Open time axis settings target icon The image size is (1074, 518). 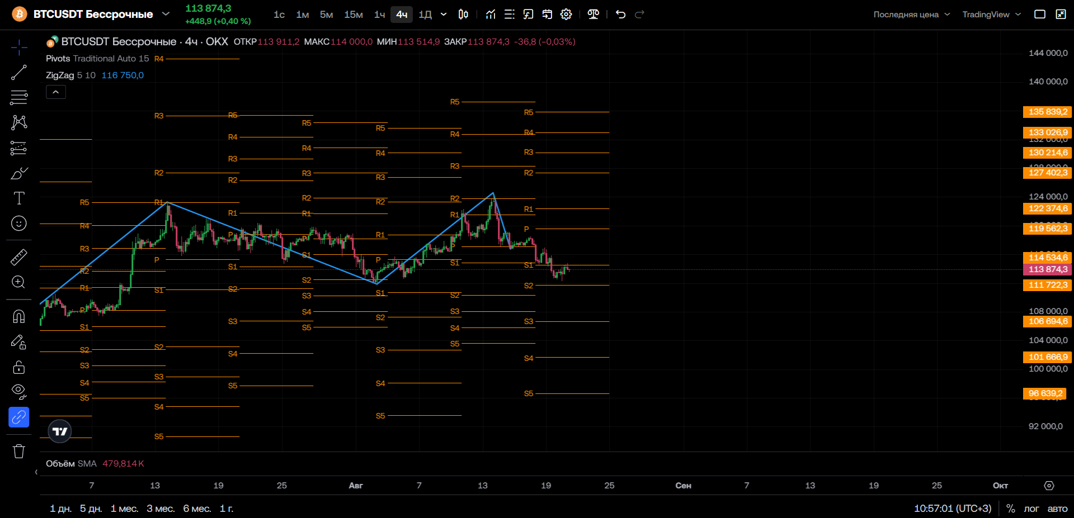pos(1049,486)
